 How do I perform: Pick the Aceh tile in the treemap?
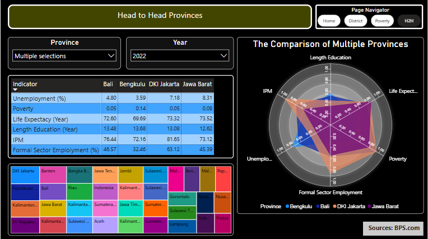point(105,225)
